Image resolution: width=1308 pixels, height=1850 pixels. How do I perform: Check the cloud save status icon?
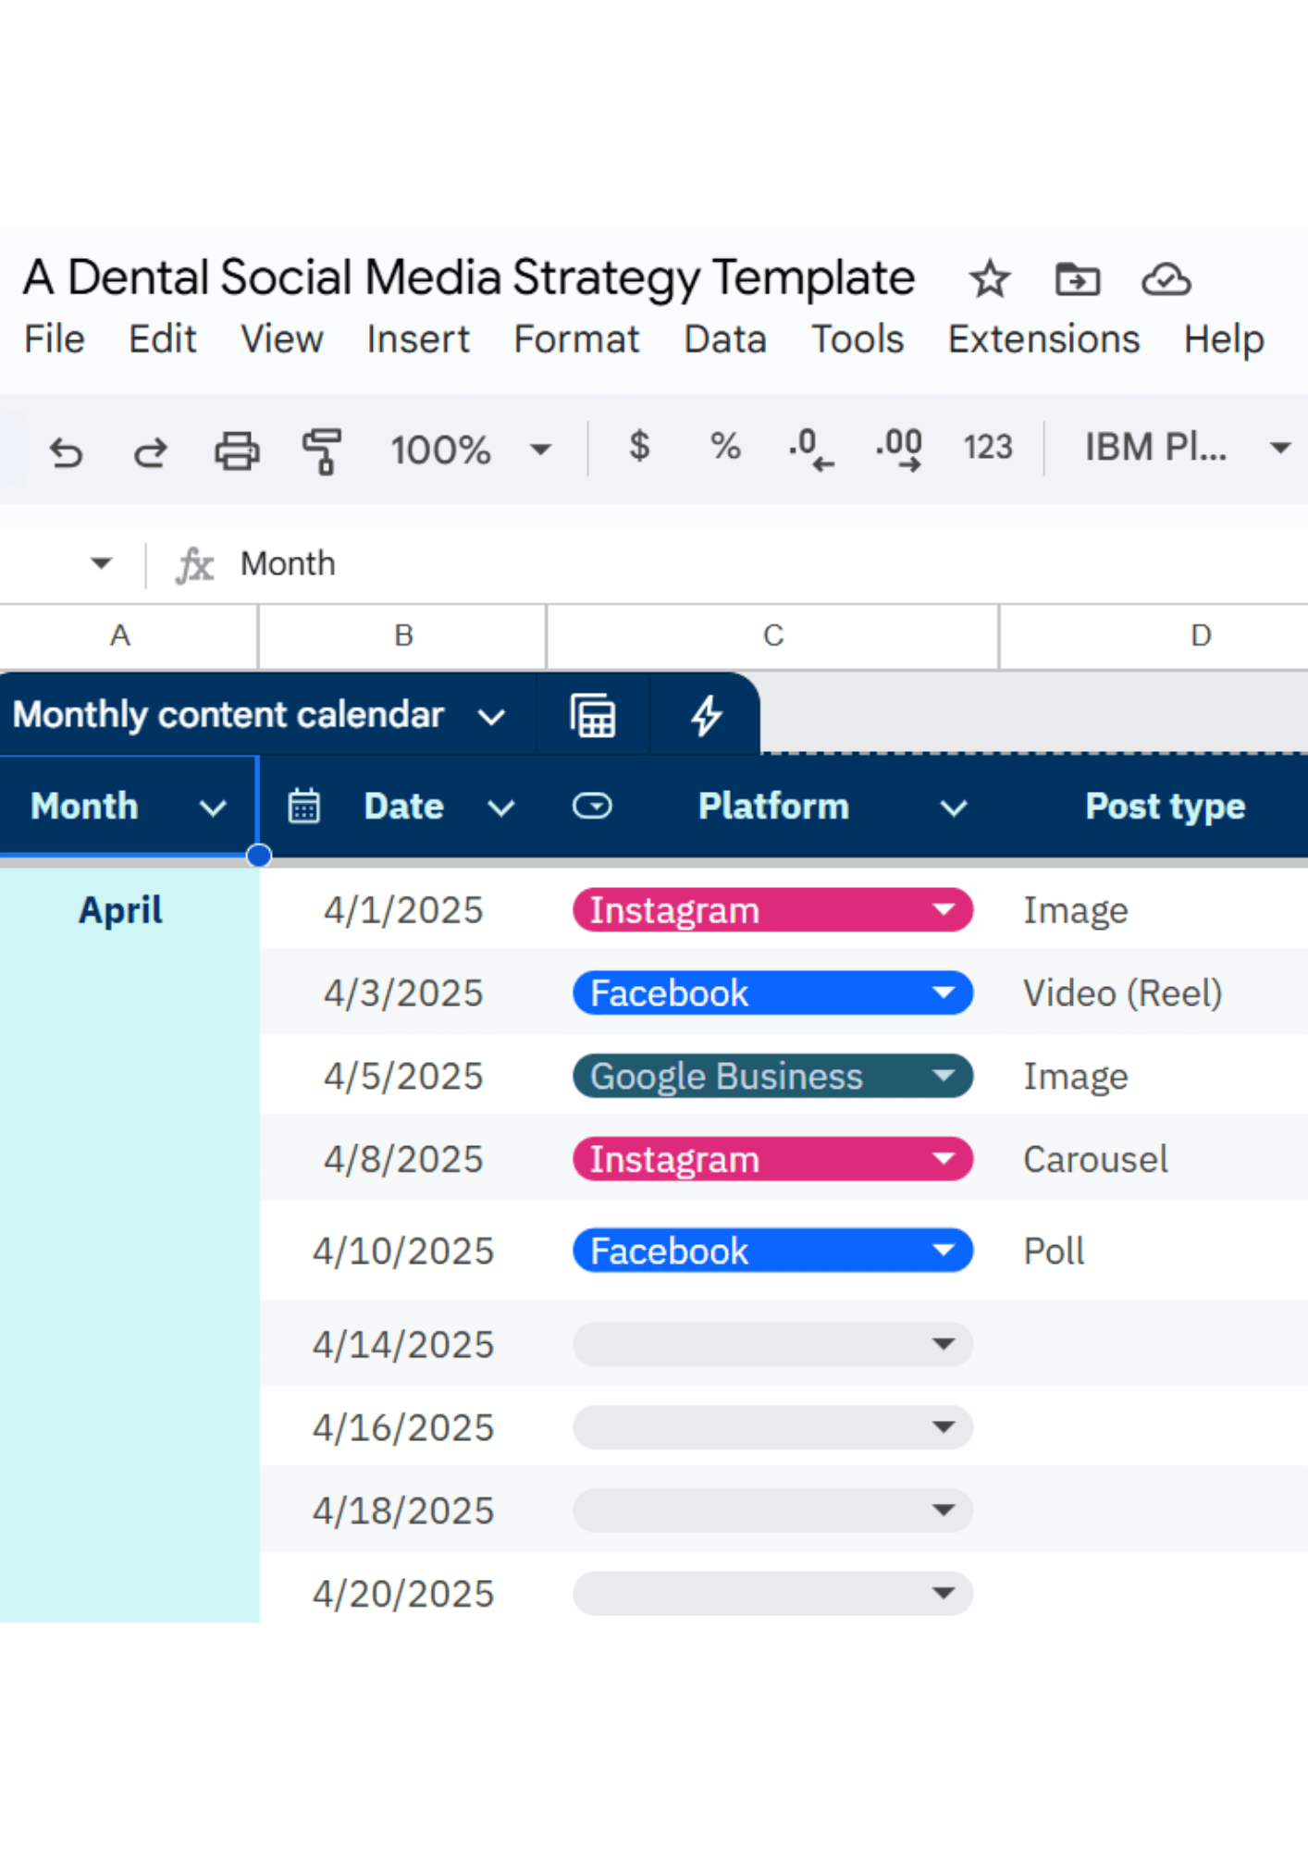pyautogui.click(x=1166, y=279)
